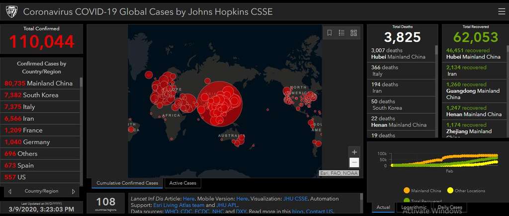Open the map Bookmarks icon
The height and width of the screenshot is (216, 509).
coord(329,33)
